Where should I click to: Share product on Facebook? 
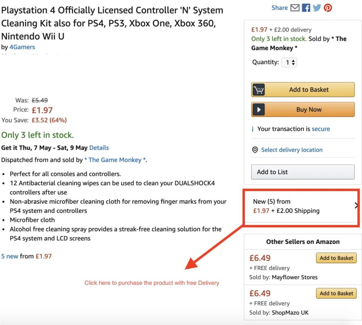[x=306, y=8]
